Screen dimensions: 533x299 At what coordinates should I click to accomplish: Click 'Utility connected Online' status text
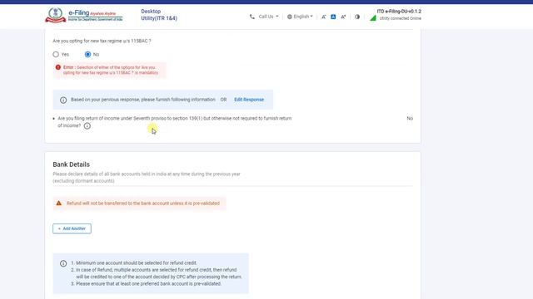400,18
